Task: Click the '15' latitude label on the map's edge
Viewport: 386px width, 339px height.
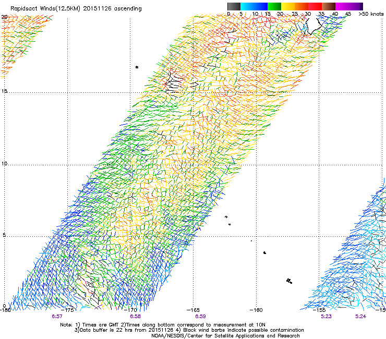Action: 4,91
